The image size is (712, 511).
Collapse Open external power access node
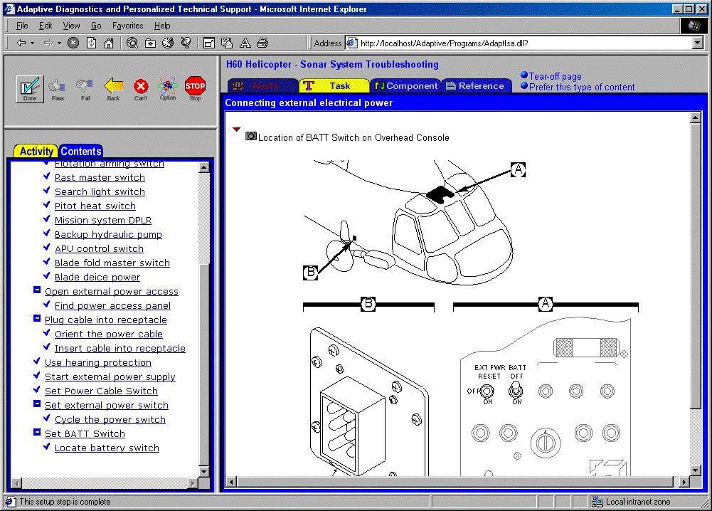(37, 290)
